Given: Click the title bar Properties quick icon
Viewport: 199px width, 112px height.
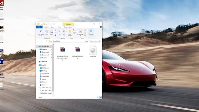Looking at the screenshot, I should pyautogui.click(x=41, y=24).
